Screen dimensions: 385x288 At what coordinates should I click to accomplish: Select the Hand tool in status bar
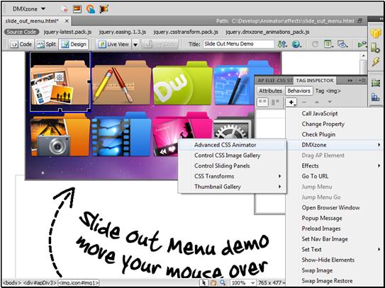tap(213, 282)
